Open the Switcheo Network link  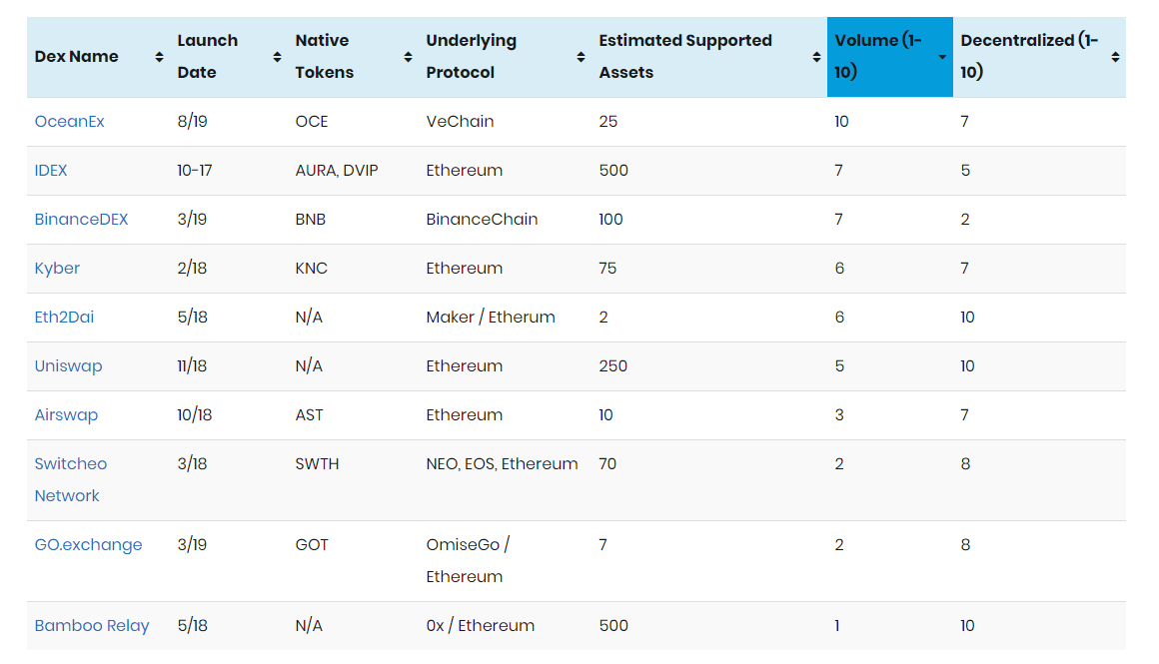tap(71, 480)
